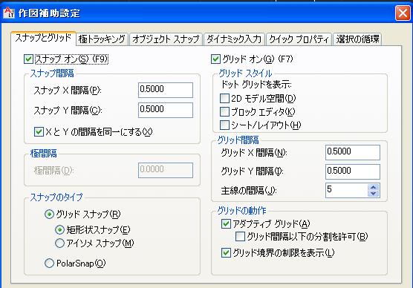Toggle グリッド境界の制限を表示(L) checkbox
The width and height of the screenshot is (413, 288).
226,252
